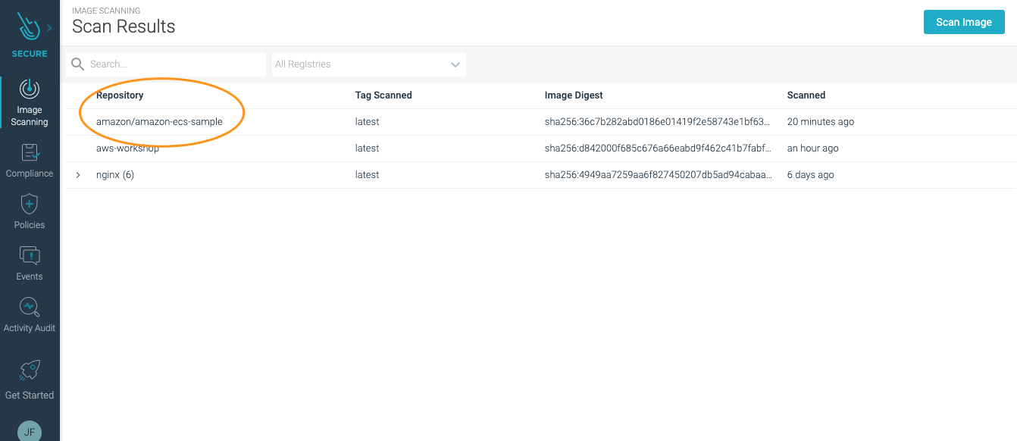This screenshot has width=1017, height=441.
Task: Click the 'an hour ago' scanned time
Action: click(813, 149)
